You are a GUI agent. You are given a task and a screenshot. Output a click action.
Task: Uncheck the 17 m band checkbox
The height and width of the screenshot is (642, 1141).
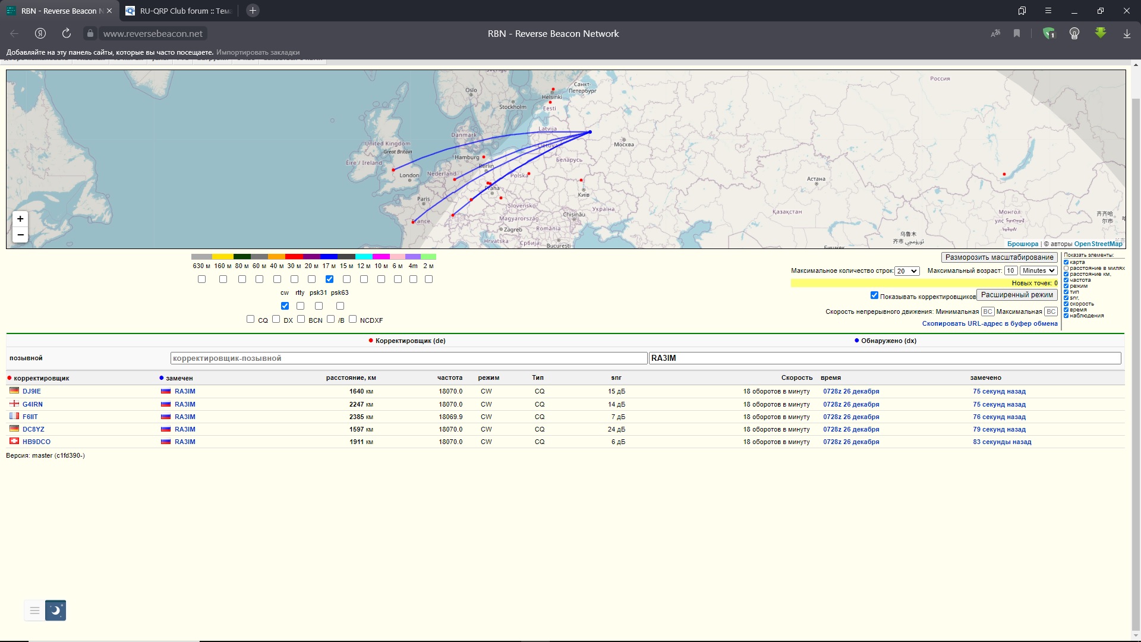[329, 279]
